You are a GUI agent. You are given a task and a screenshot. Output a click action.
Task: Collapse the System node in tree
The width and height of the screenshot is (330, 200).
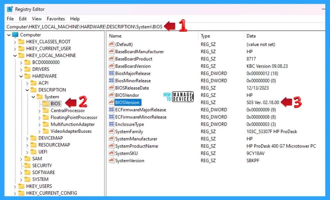tap(33, 97)
